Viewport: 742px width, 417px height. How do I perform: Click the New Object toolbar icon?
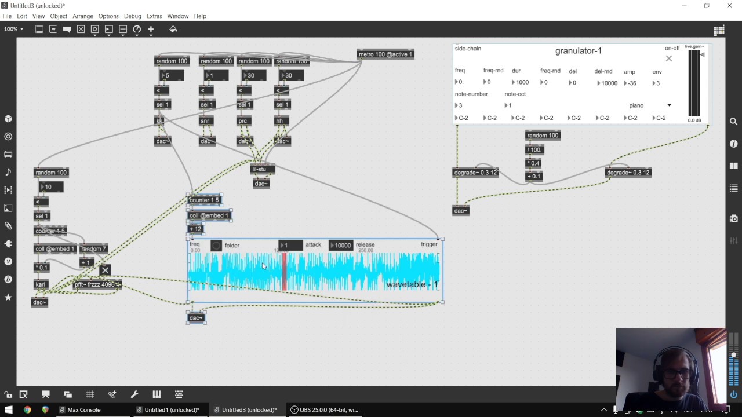click(39, 29)
